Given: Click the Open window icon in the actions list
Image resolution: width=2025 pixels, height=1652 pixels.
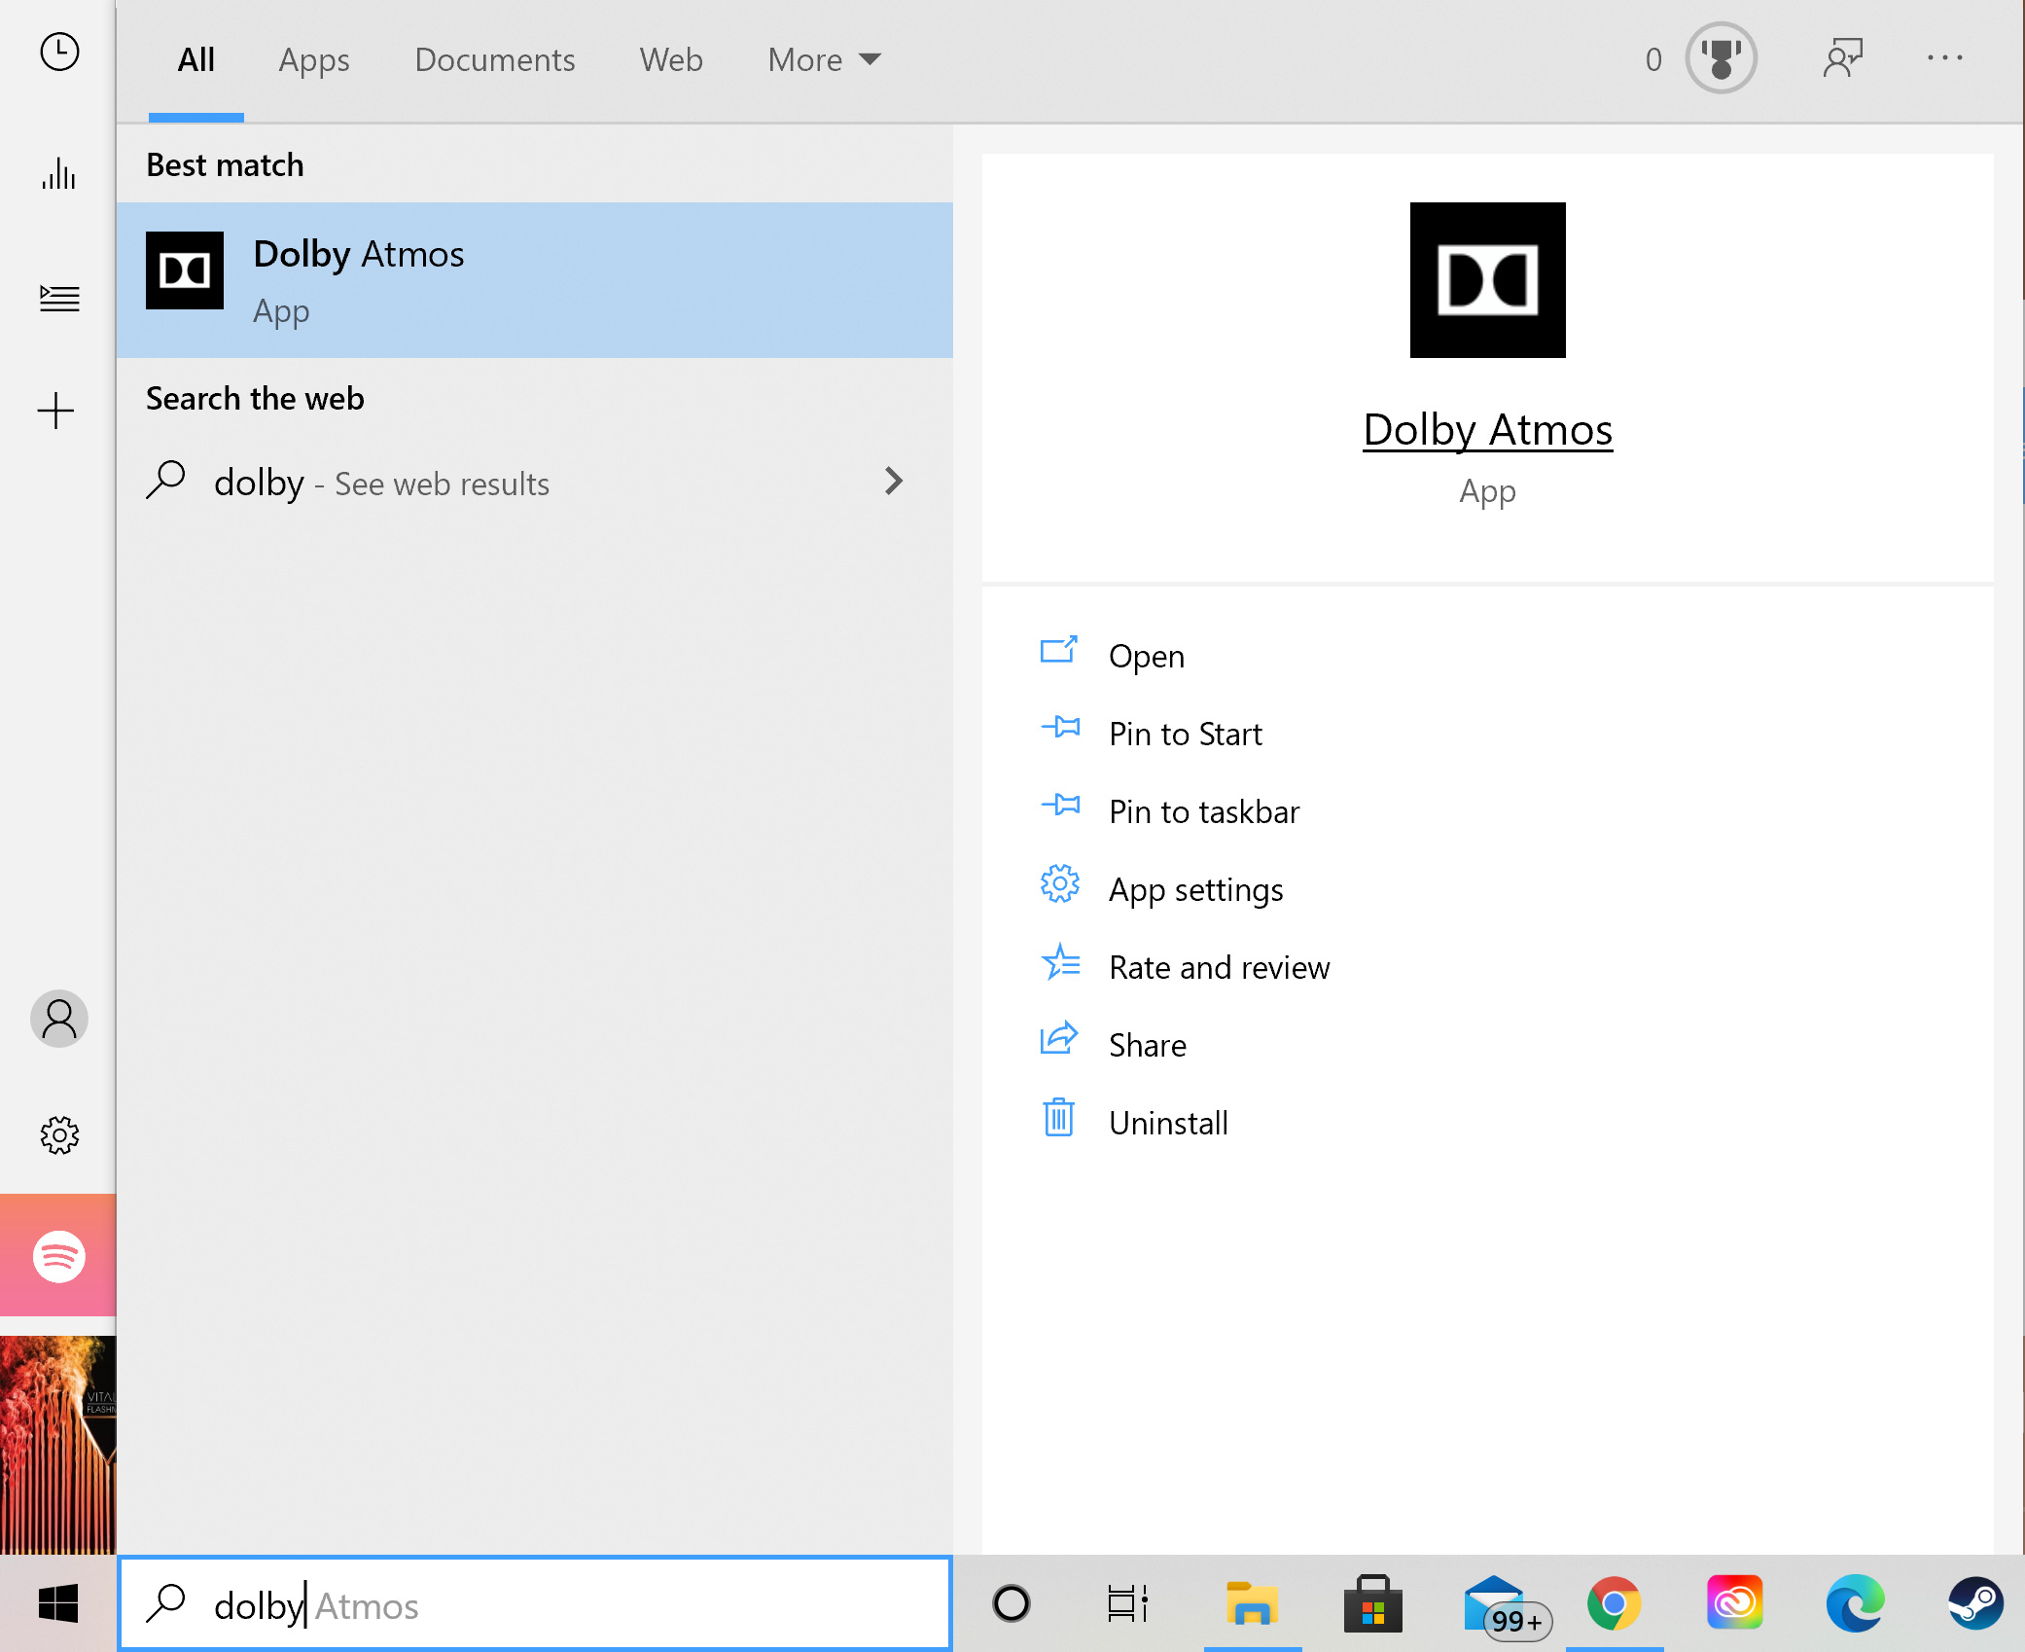Looking at the screenshot, I should tap(1059, 651).
